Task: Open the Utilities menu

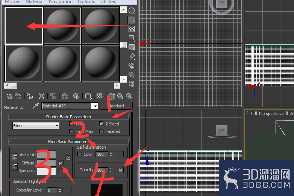Action: pyautogui.click(x=108, y=2)
